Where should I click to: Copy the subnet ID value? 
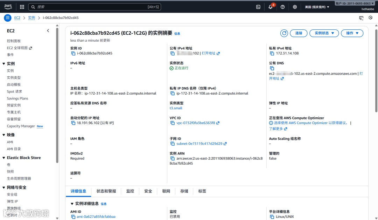point(172,144)
